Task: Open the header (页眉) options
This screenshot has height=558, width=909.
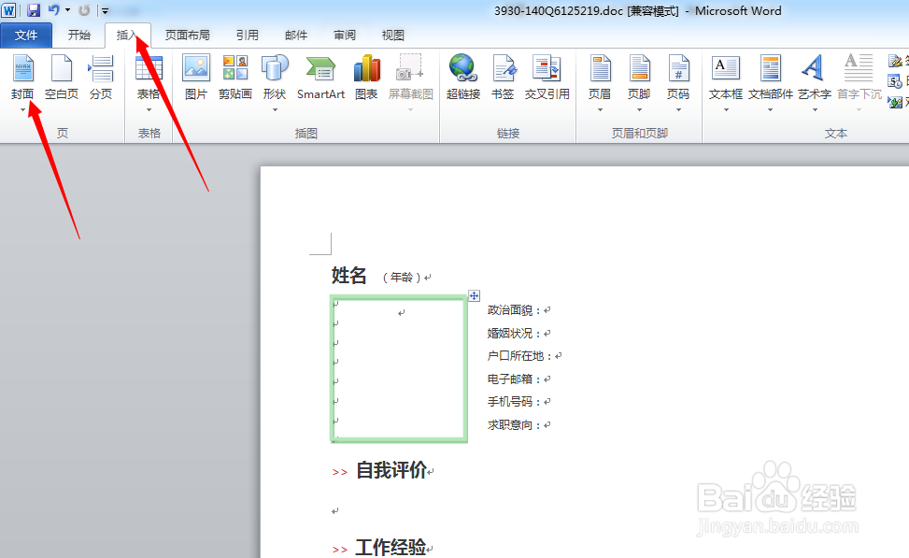Action: (x=600, y=78)
